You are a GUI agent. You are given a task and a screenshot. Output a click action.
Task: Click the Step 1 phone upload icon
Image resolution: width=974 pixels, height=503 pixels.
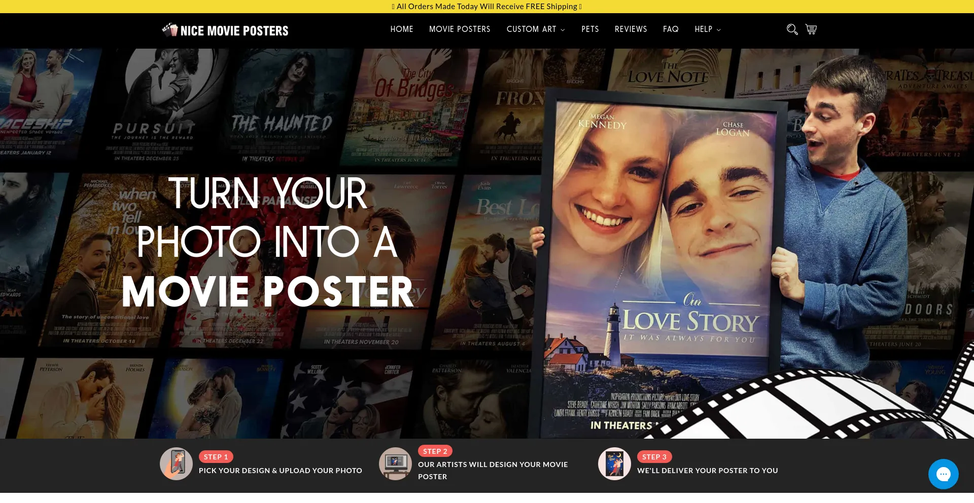(176, 463)
